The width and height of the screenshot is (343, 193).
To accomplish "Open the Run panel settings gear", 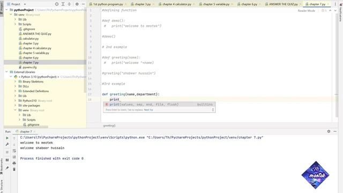I will pos(329,131).
